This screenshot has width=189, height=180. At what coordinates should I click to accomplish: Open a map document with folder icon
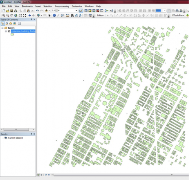pyautogui.click(x=8, y=11)
